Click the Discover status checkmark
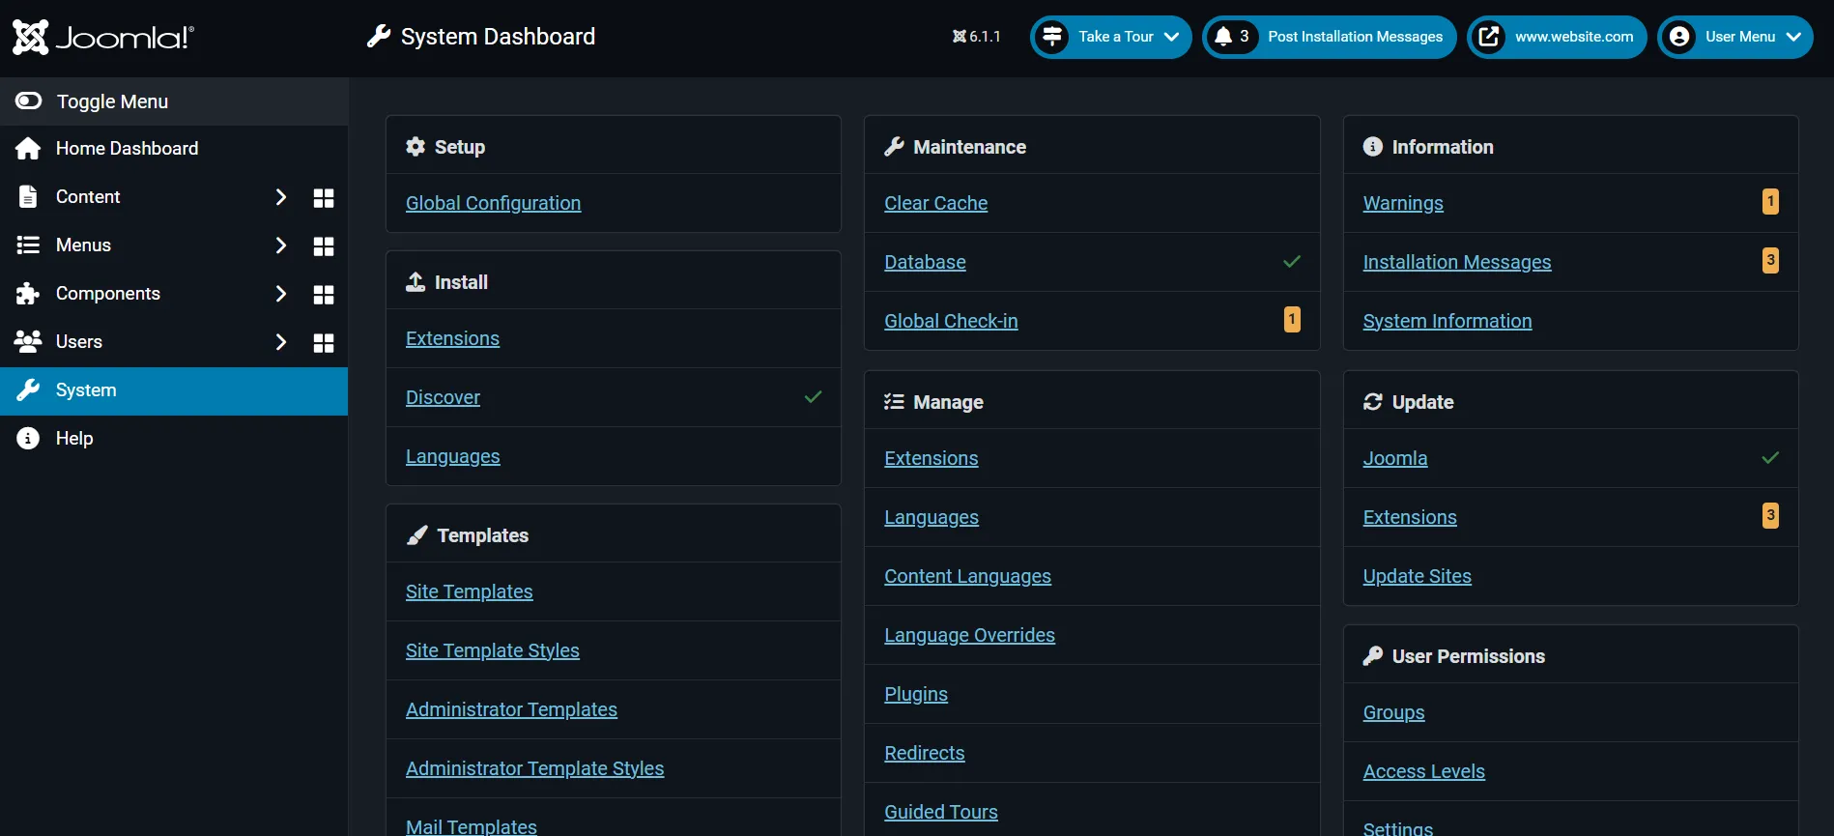Viewport: 1834px width, 836px height. 814,397
